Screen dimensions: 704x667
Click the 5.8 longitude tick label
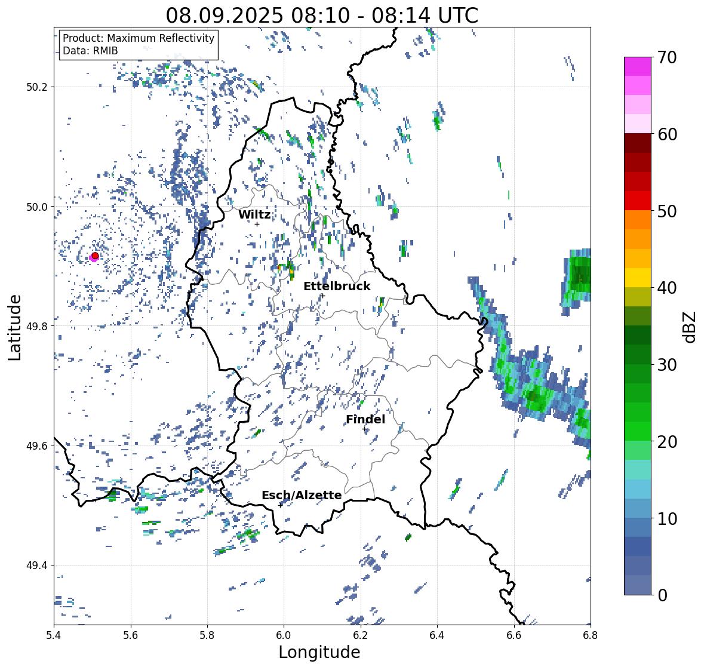[207, 635]
